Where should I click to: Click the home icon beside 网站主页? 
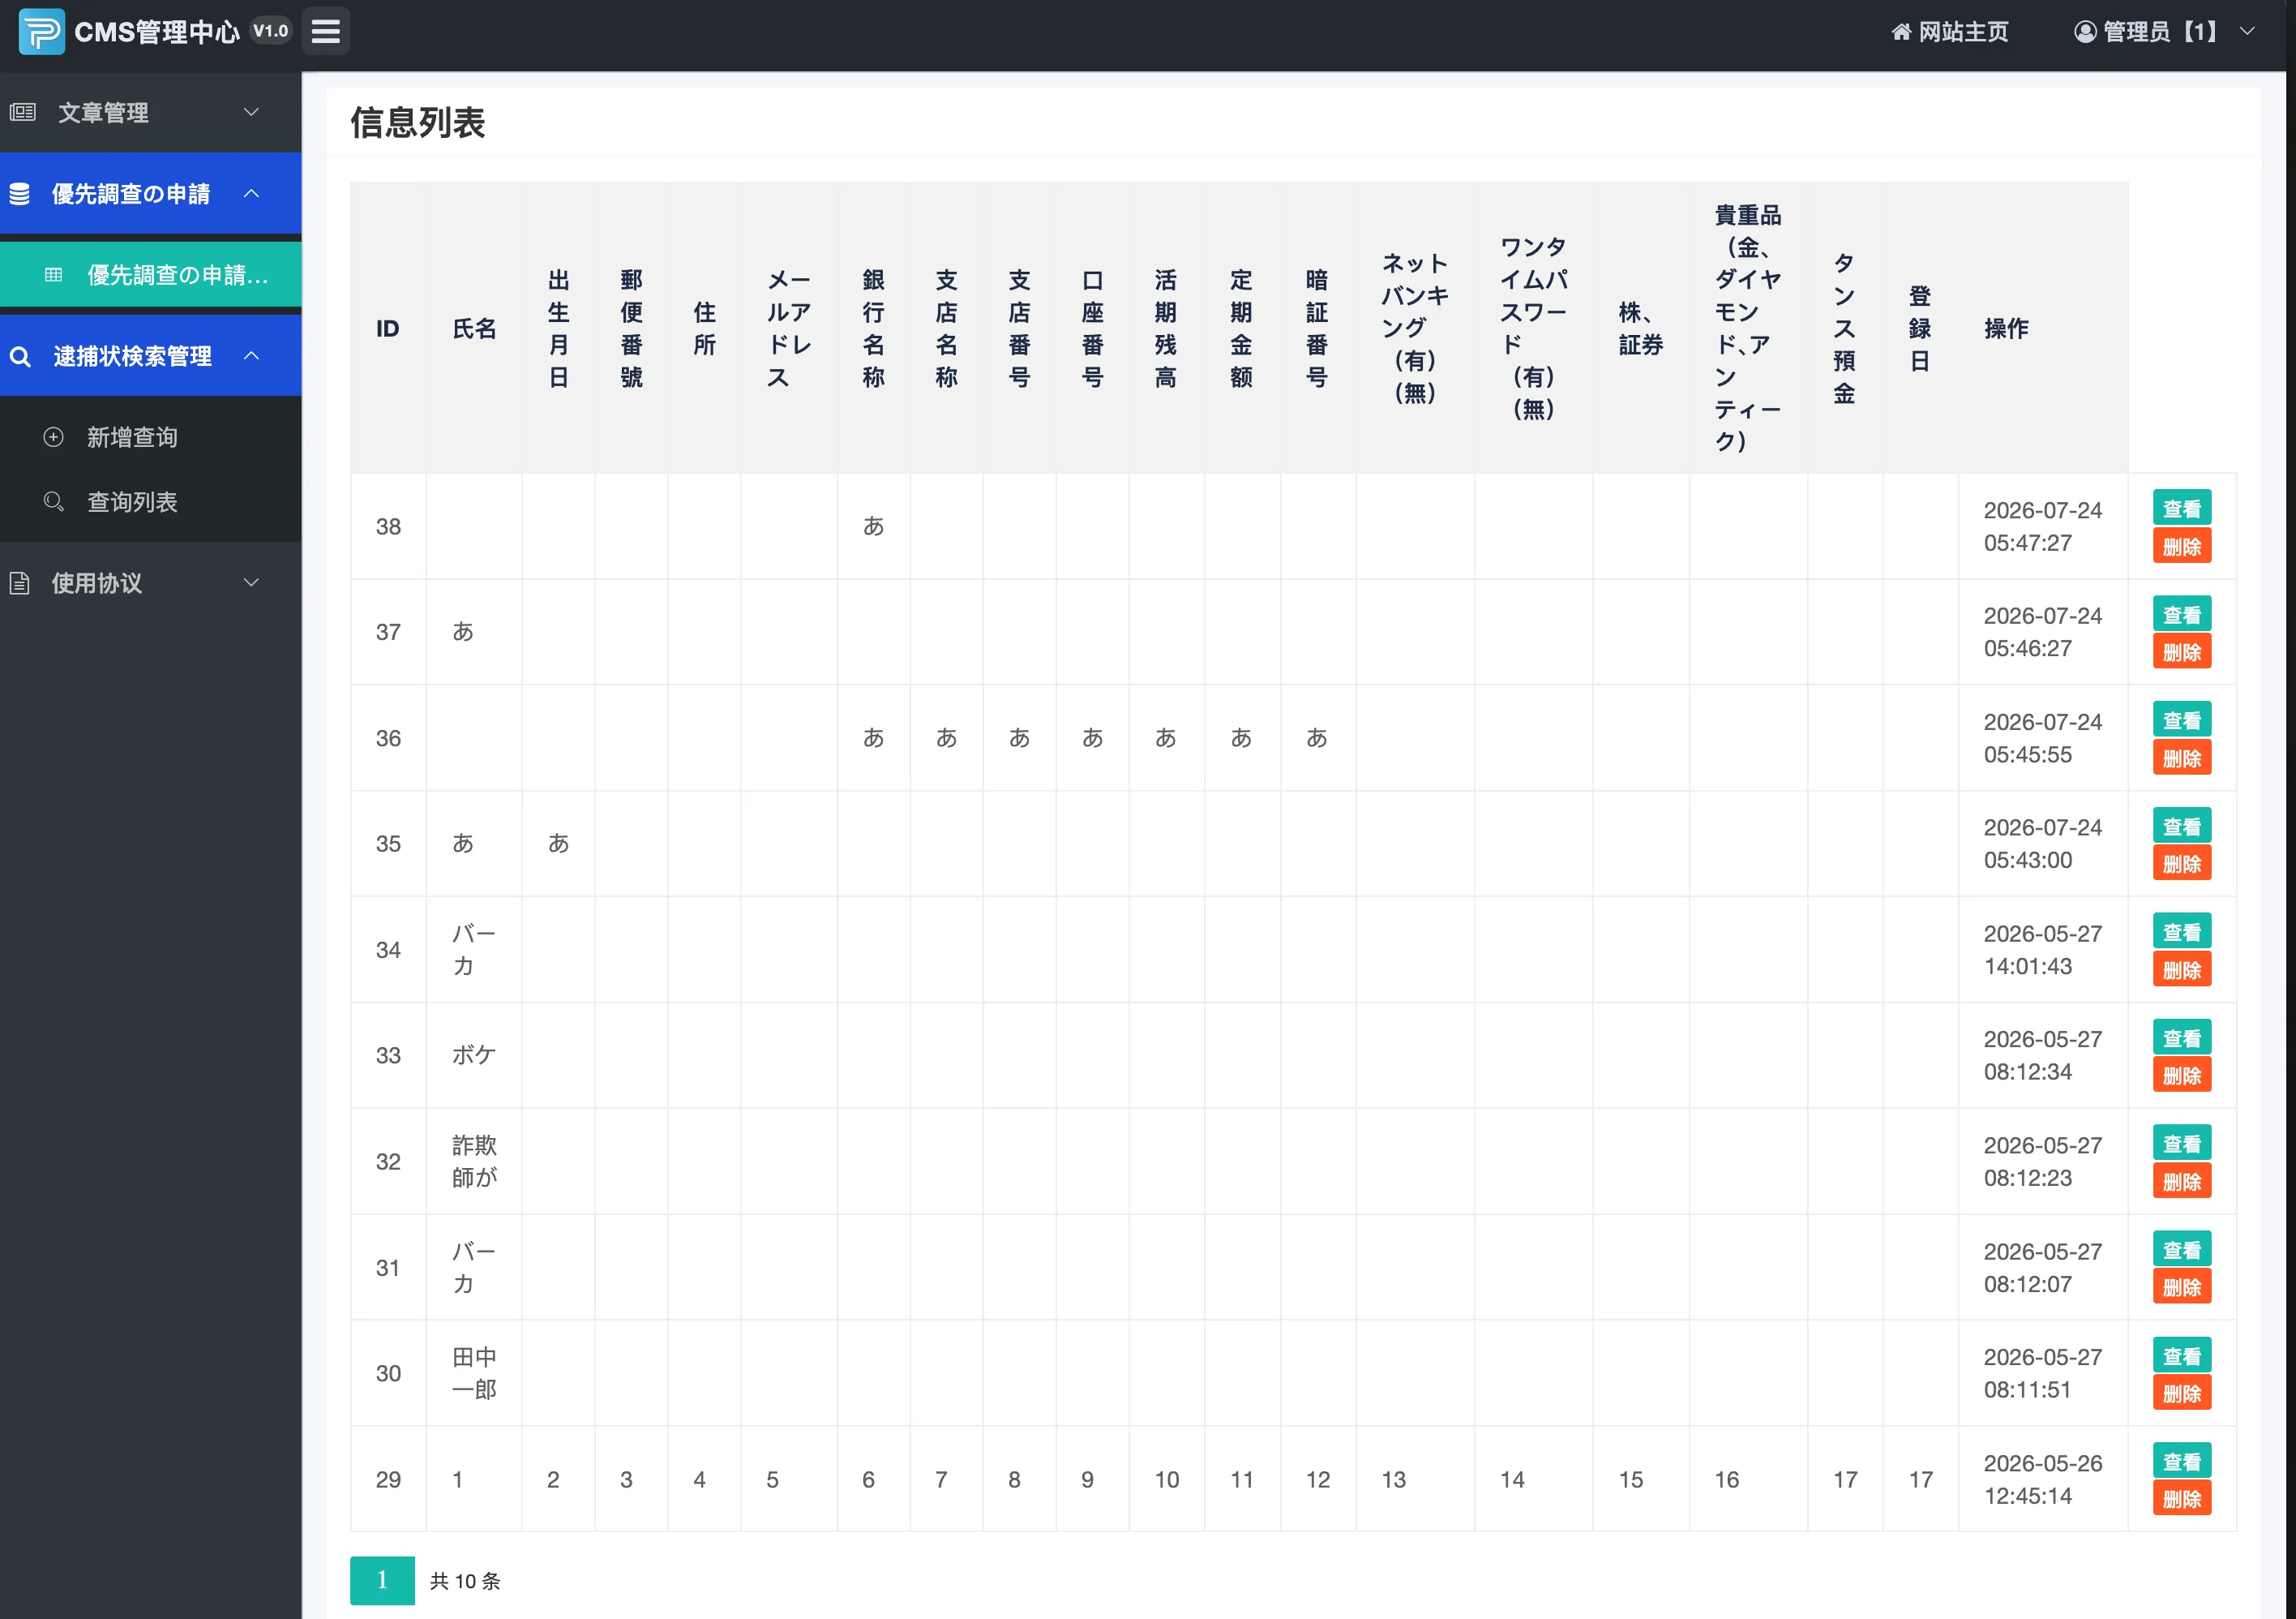(1901, 32)
